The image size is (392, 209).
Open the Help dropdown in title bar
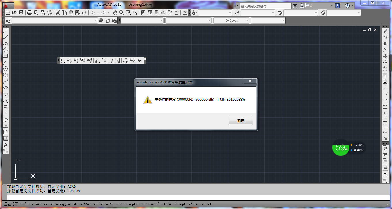coord(353,6)
